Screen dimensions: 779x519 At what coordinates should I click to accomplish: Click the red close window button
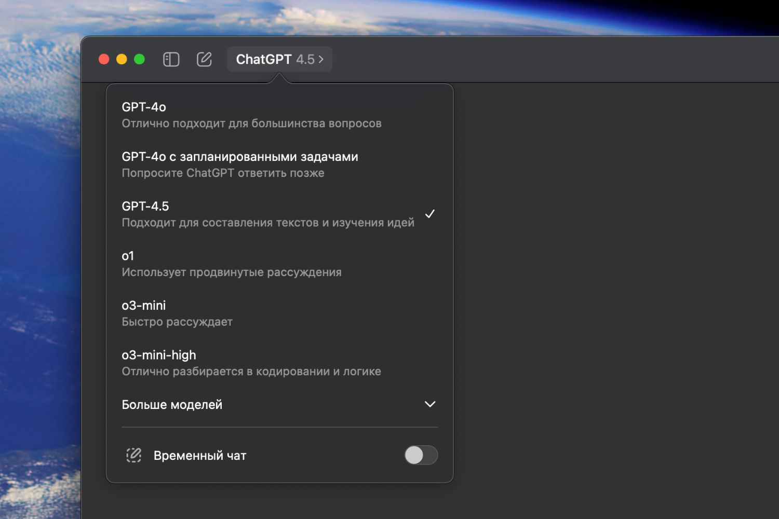(x=104, y=59)
